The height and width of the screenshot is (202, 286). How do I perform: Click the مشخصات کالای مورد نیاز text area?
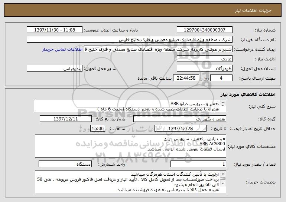tap(130, 146)
